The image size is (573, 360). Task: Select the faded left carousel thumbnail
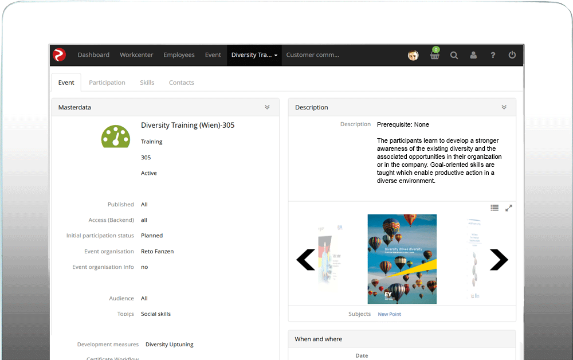(331, 254)
